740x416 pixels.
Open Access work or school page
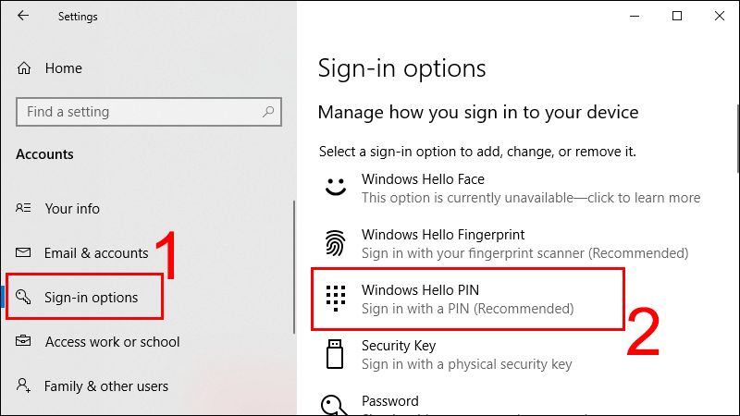pos(112,342)
